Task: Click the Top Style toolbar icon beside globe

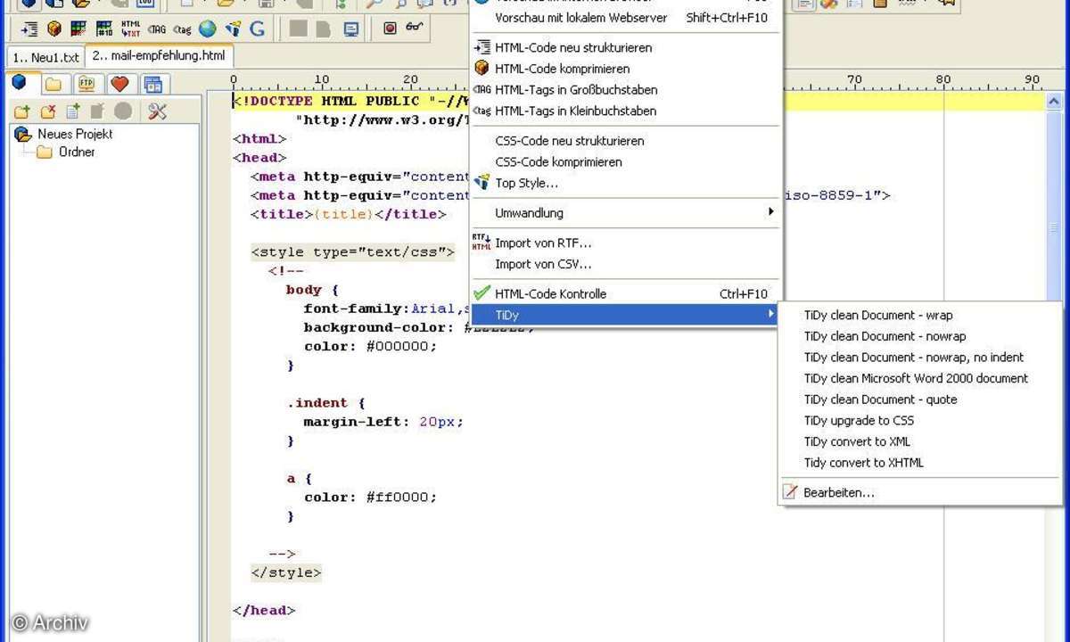Action: [233, 29]
